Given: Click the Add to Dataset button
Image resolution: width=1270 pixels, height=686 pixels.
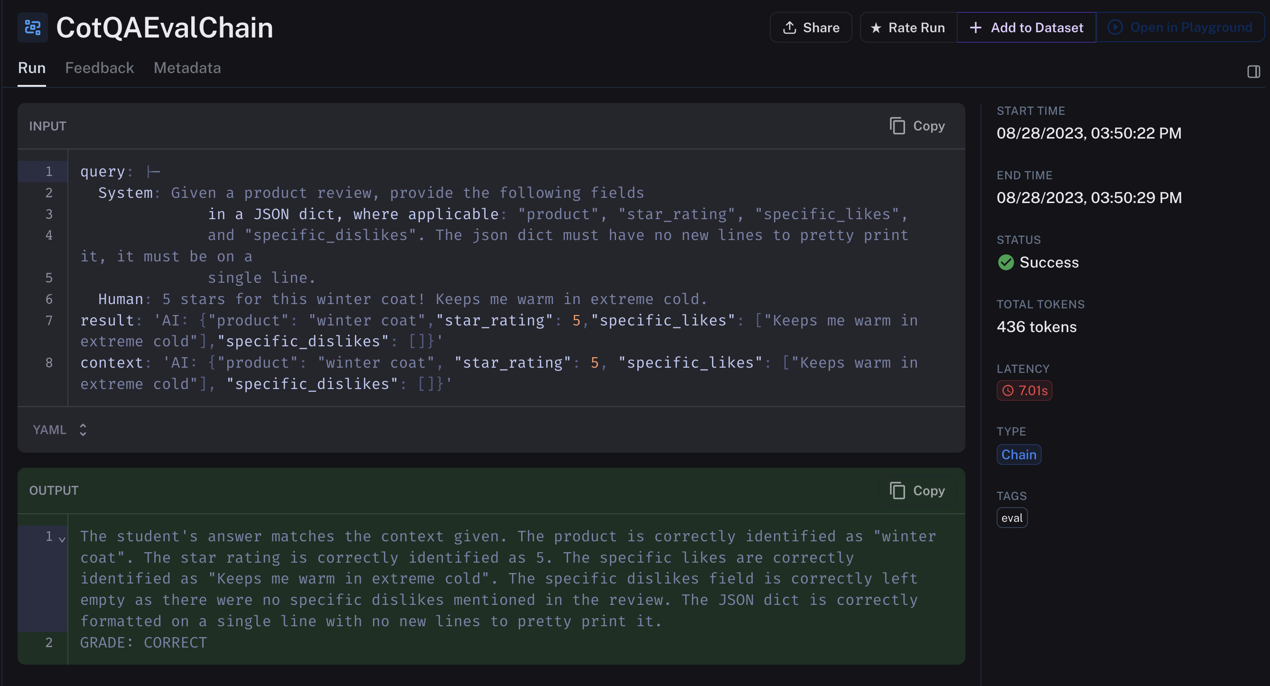Looking at the screenshot, I should coord(1026,28).
